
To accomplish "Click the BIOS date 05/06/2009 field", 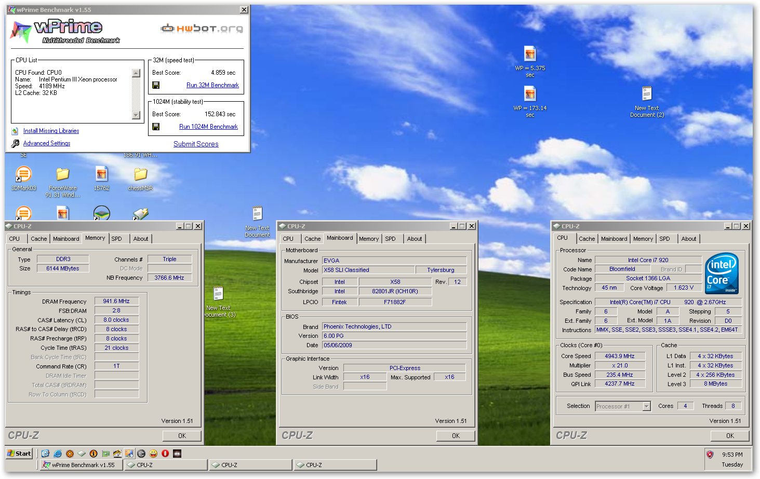I will pos(394,346).
